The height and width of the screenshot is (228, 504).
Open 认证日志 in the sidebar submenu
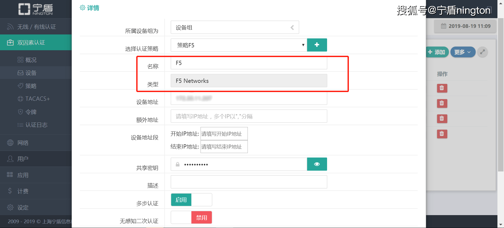click(x=36, y=125)
